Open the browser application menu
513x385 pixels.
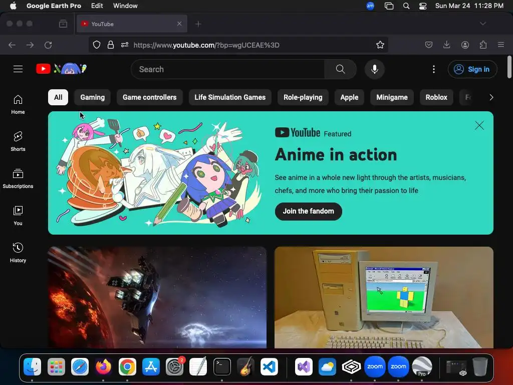(501, 45)
